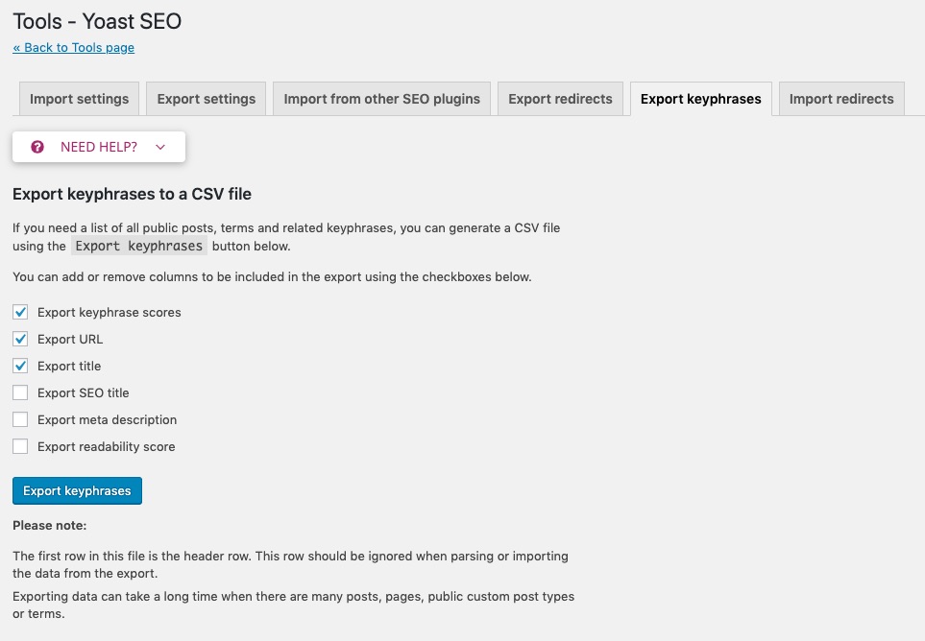Switch to the Export settings tab
This screenshot has width=925, height=641.
207,99
